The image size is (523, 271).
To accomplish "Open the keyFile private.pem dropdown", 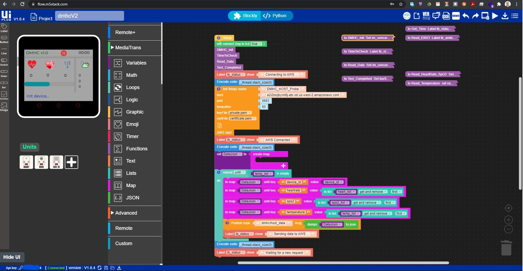I will 240,113.
